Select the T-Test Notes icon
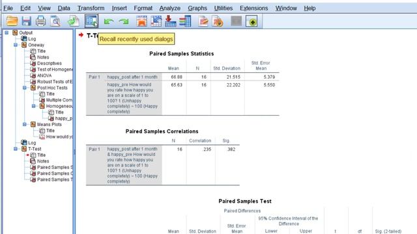The image size is (417, 234). coord(33,161)
